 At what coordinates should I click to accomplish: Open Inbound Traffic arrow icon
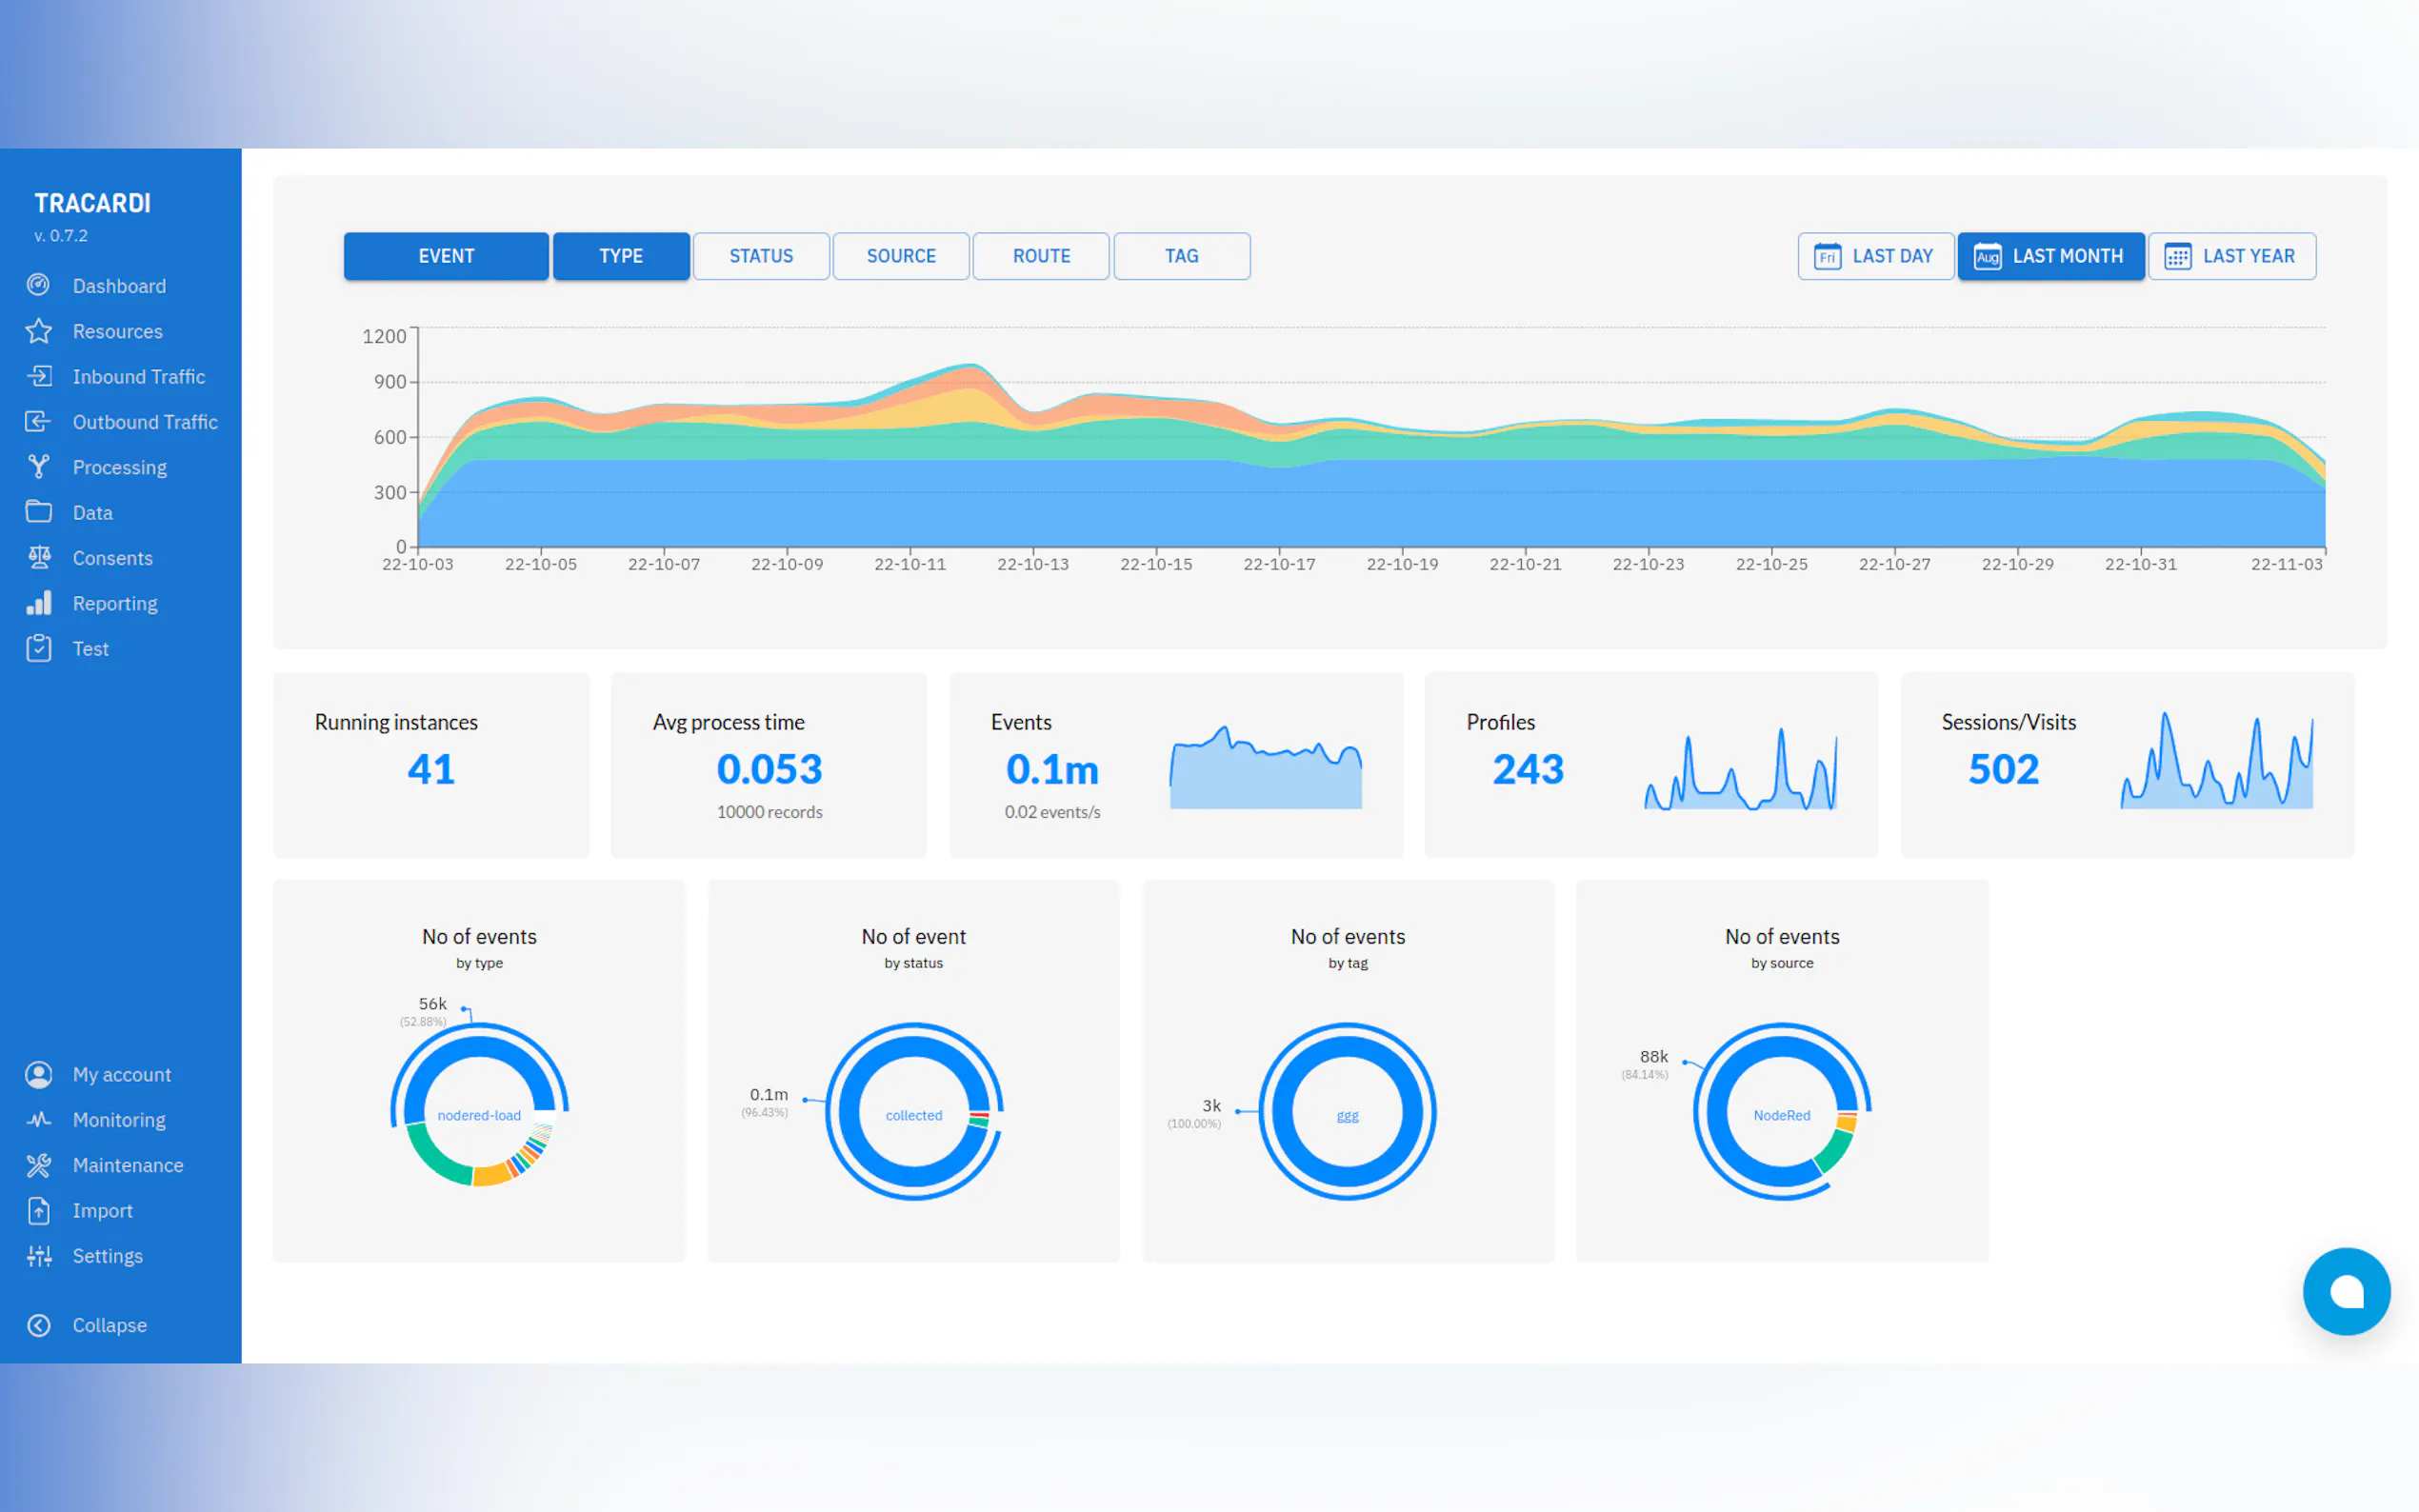click(x=39, y=376)
